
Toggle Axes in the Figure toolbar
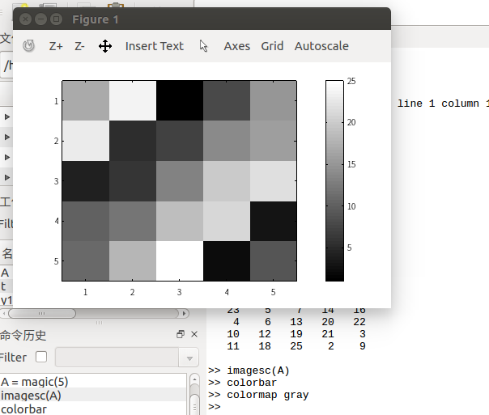point(237,46)
